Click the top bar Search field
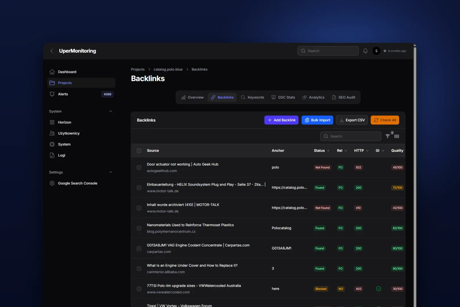 (x=328, y=51)
